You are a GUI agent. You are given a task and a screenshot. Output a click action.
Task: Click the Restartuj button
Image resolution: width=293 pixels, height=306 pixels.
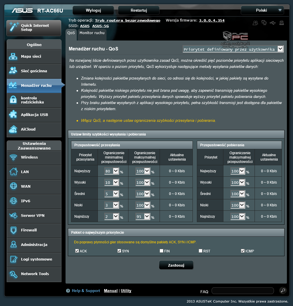pos(139,10)
